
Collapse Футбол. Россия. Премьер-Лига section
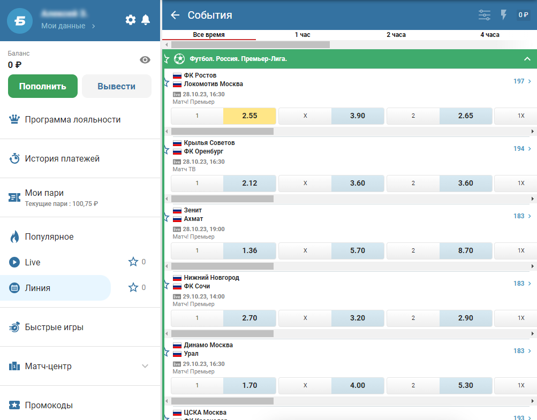point(527,59)
